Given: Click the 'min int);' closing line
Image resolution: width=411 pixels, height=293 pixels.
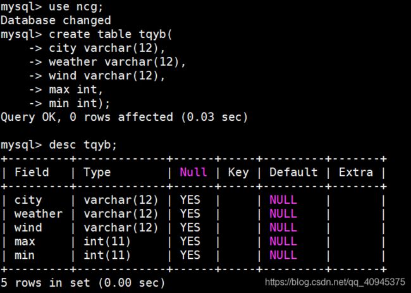Looking at the screenshot, I should 80,103.
